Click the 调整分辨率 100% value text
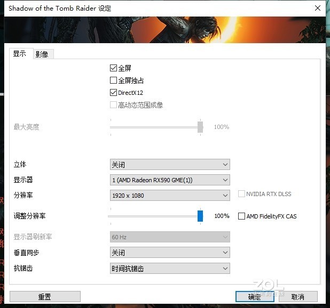Image resolution: width=330 pixels, height=308 pixels. click(x=222, y=216)
